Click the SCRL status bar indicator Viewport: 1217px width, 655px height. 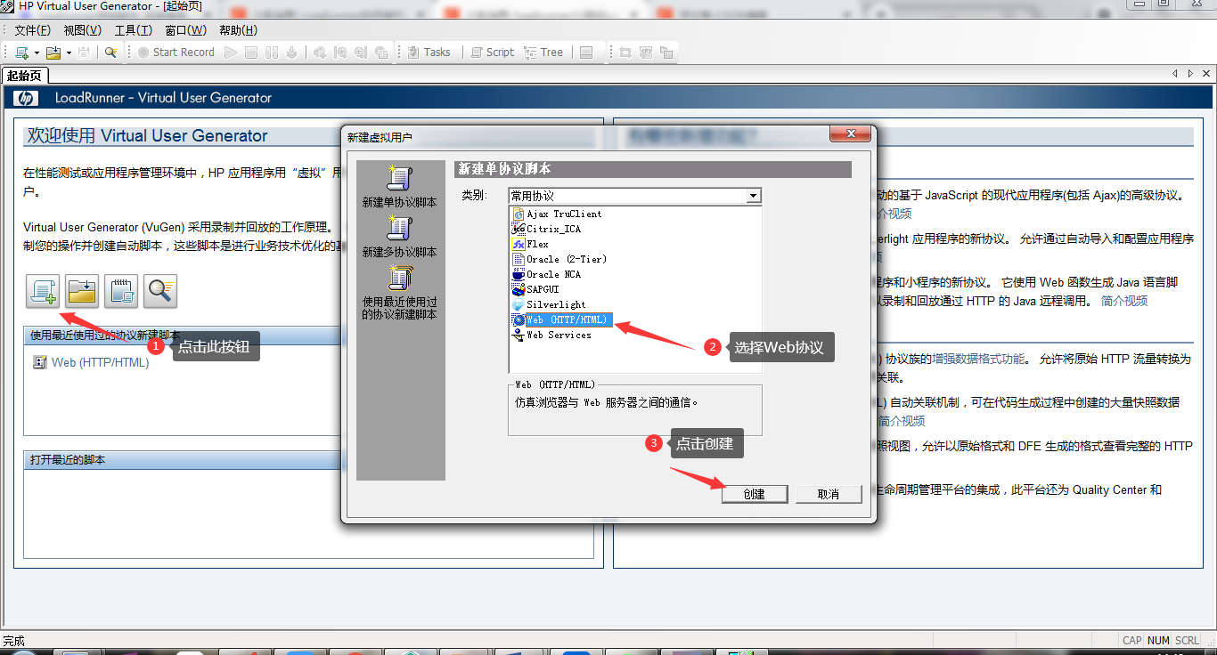[1187, 641]
